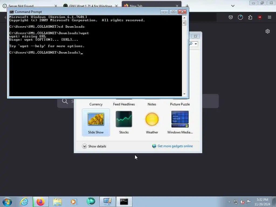The width and height of the screenshot is (276, 207).
Task: Click the Command Prompt scroll down arrow
Action: [184, 94]
